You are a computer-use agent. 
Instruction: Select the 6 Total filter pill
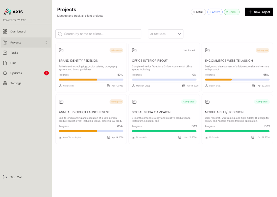pyautogui.click(x=198, y=12)
